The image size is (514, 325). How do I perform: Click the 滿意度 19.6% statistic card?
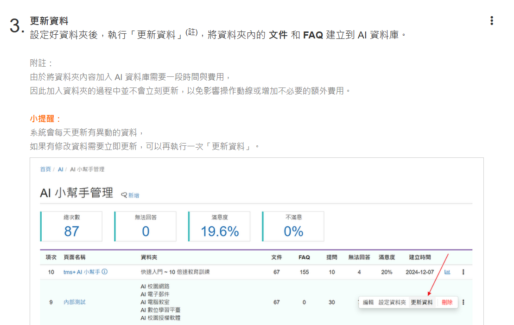[219, 226]
